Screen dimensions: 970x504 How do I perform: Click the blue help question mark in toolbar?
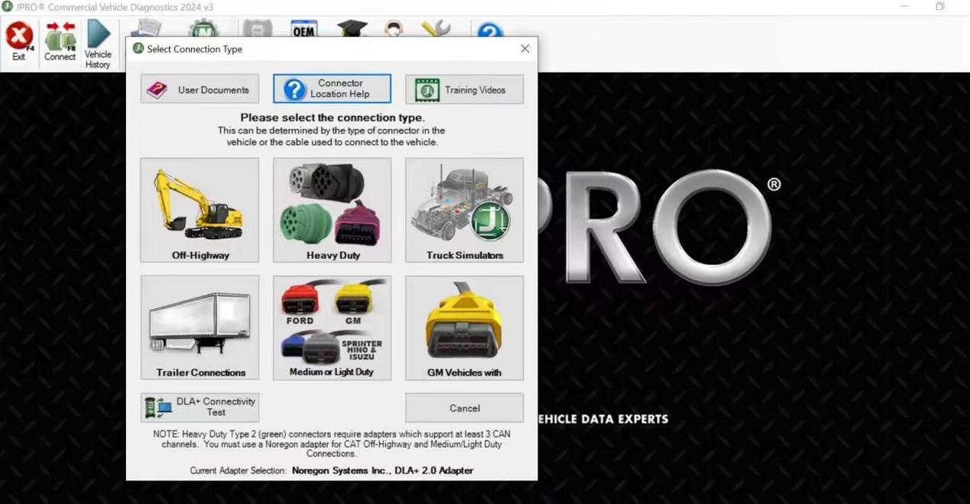tap(490, 30)
